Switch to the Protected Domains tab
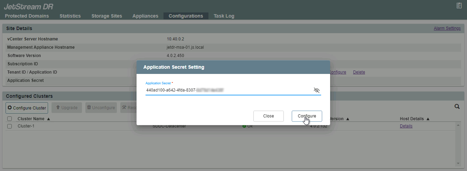Viewport: 467px width, 171px height. pyautogui.click(x=27, y=16)
